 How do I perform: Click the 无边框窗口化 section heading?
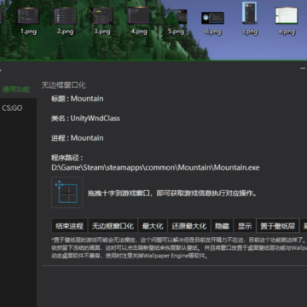pos(64,85)
